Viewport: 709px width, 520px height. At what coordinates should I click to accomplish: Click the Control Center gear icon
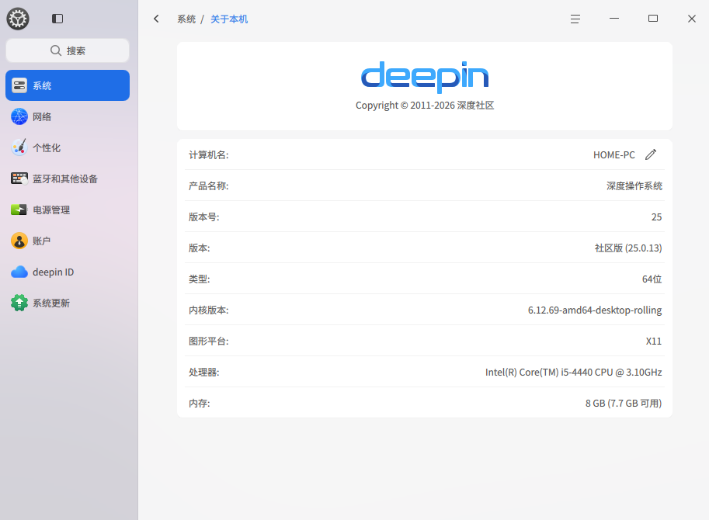[18, 19]
